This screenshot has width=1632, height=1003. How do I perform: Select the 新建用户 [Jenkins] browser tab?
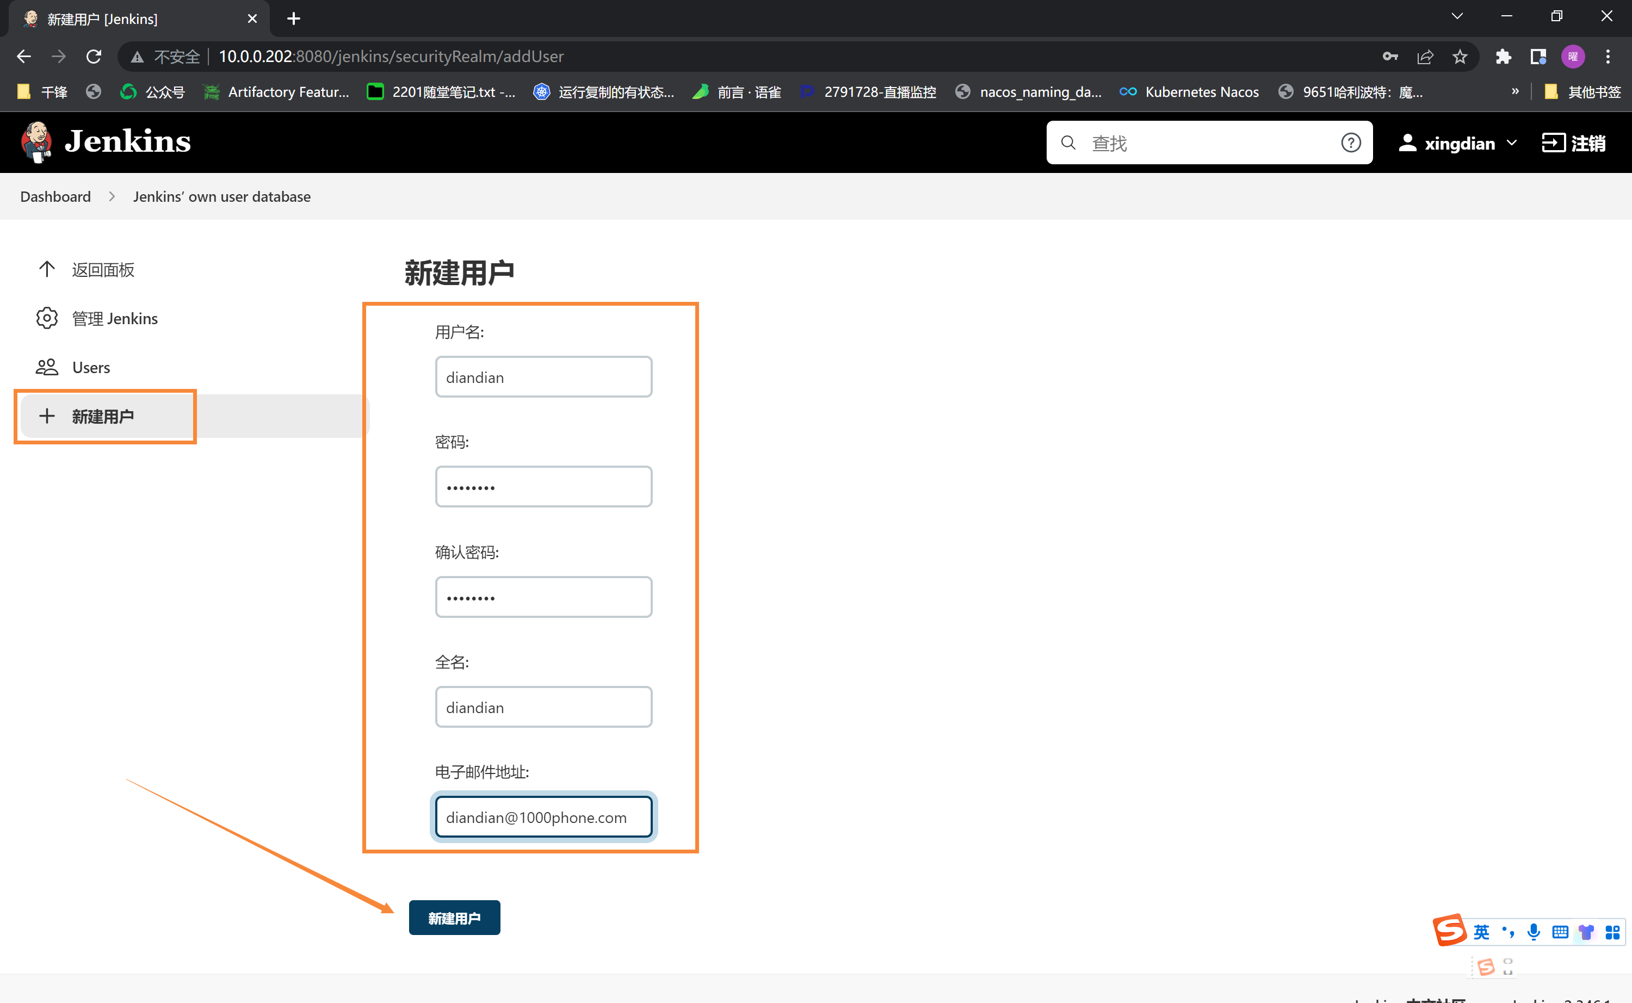[139, 19]
